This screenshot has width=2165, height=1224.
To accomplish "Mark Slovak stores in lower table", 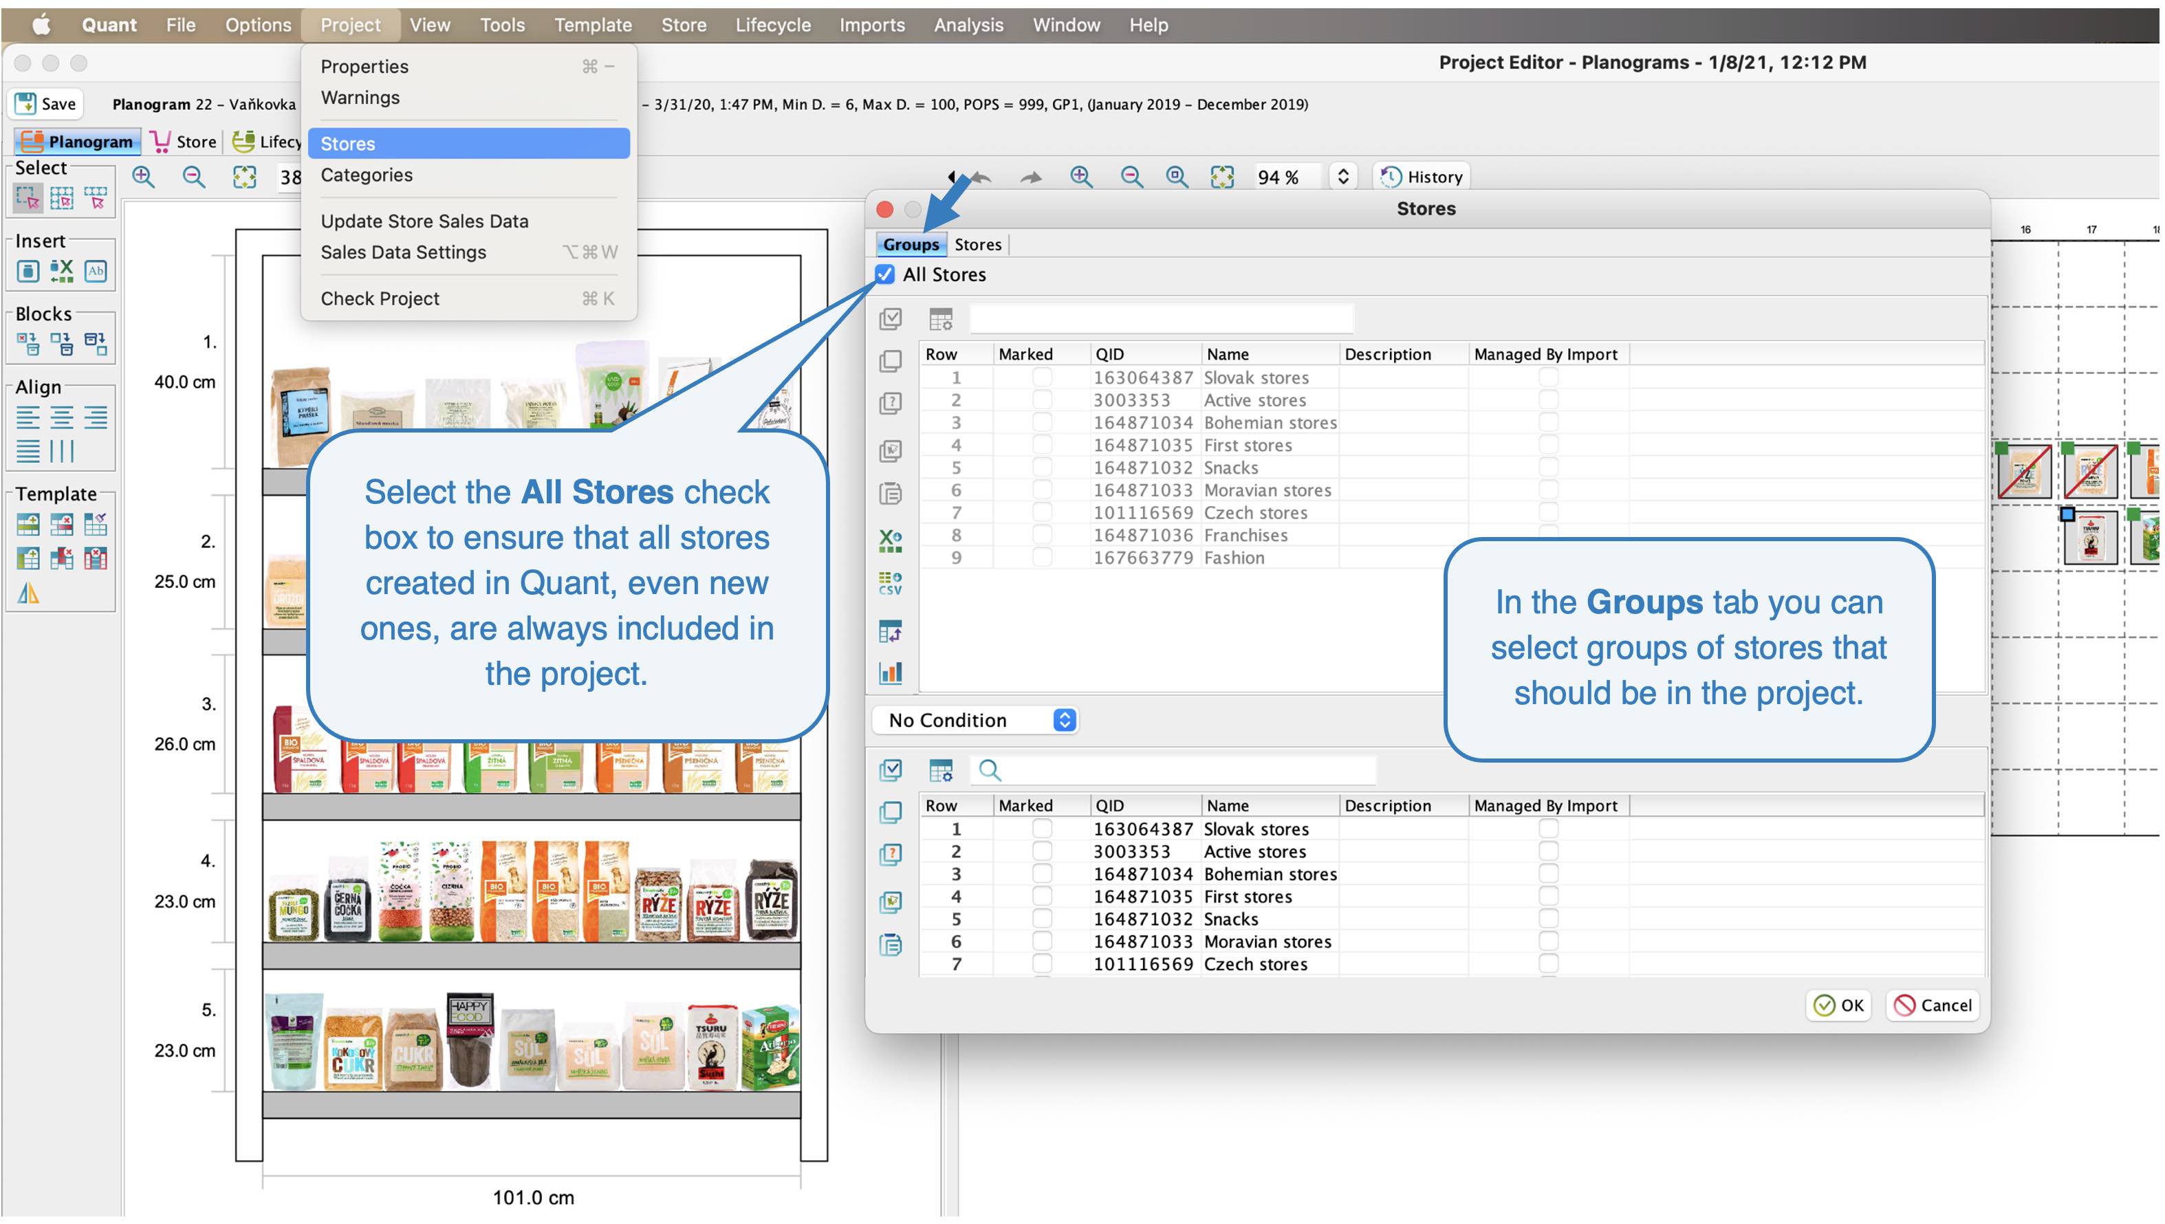I will coord(1042,829).
